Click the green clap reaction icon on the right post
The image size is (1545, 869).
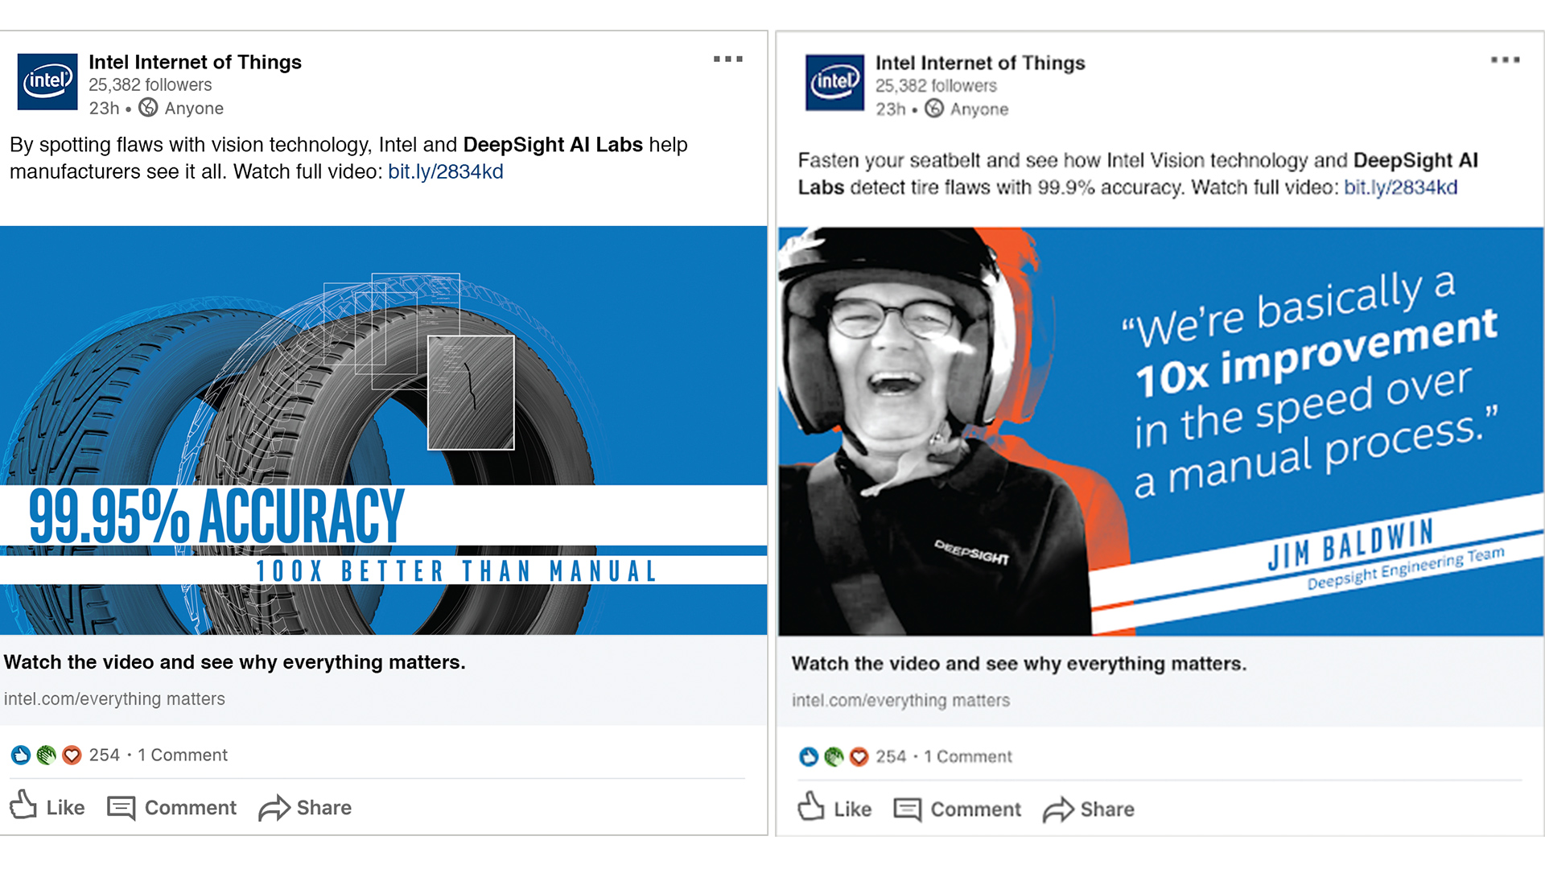pyautogui.click(x=834, y=756)
